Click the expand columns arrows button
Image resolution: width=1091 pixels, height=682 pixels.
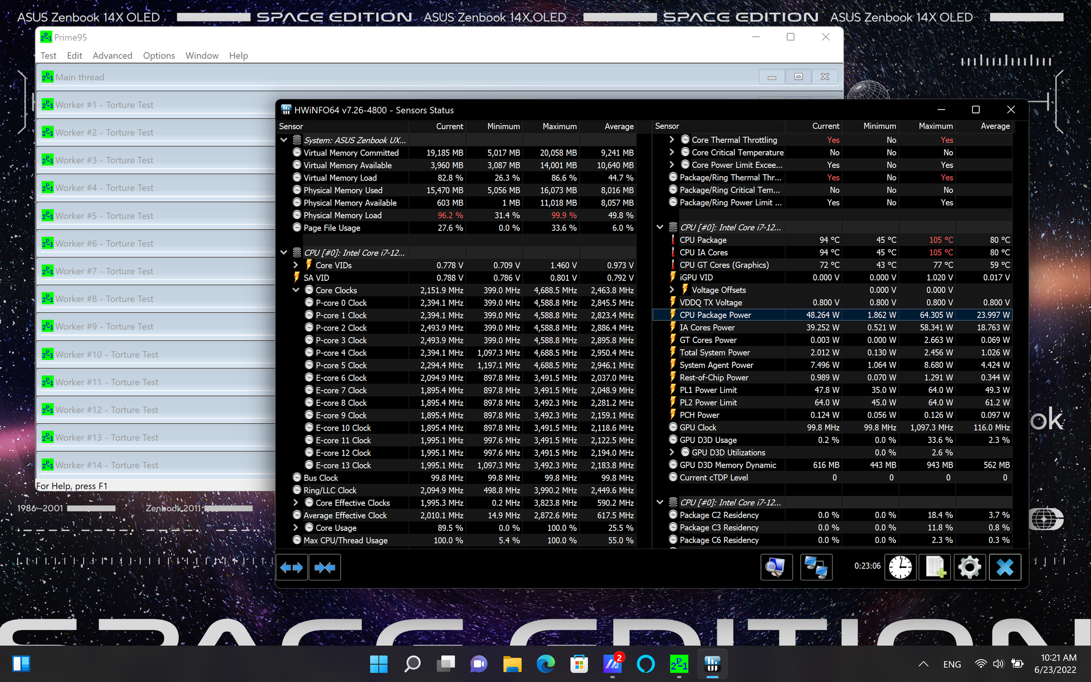[292, 567]
